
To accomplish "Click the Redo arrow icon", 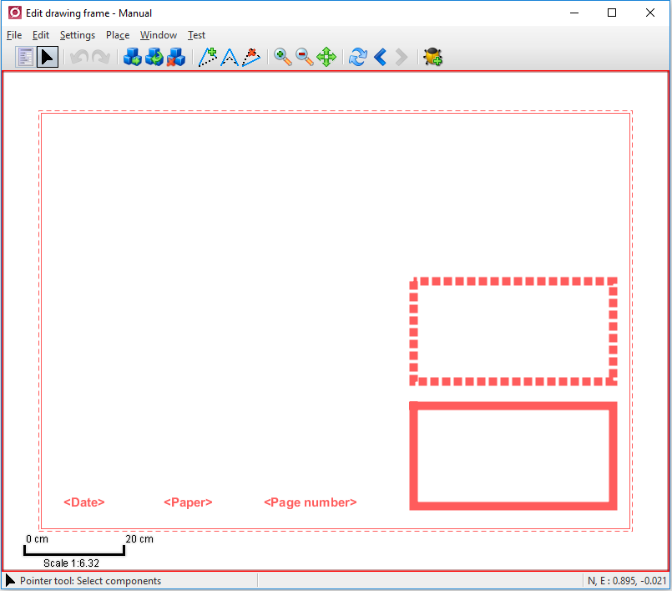I will click(x=101, y=57).
